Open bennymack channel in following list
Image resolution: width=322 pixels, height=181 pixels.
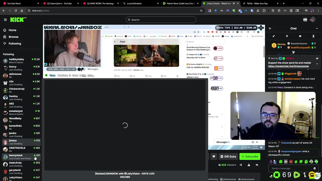[x=21, y=157]
